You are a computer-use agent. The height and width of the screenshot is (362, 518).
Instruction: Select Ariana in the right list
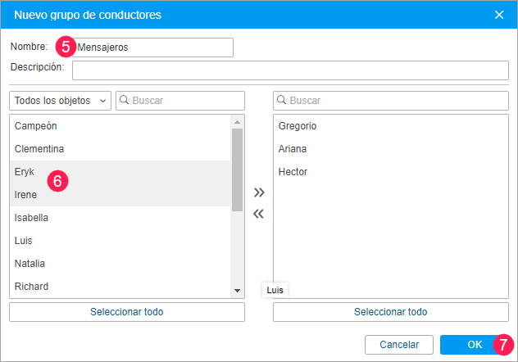(x=293, y=149)
